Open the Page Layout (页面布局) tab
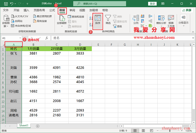Screen dimensions: 196x133 point(39,10)
